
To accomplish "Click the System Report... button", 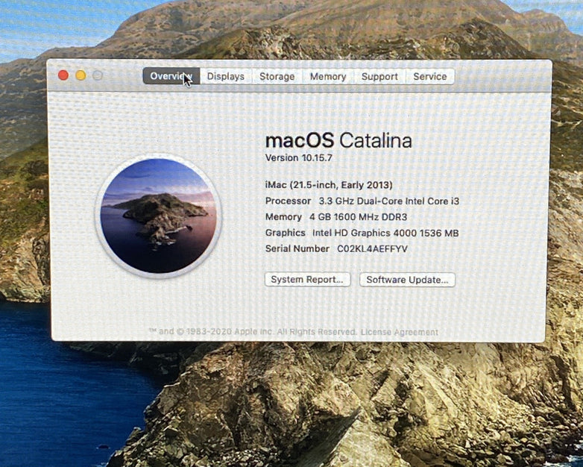I will (x=307, y=280).
